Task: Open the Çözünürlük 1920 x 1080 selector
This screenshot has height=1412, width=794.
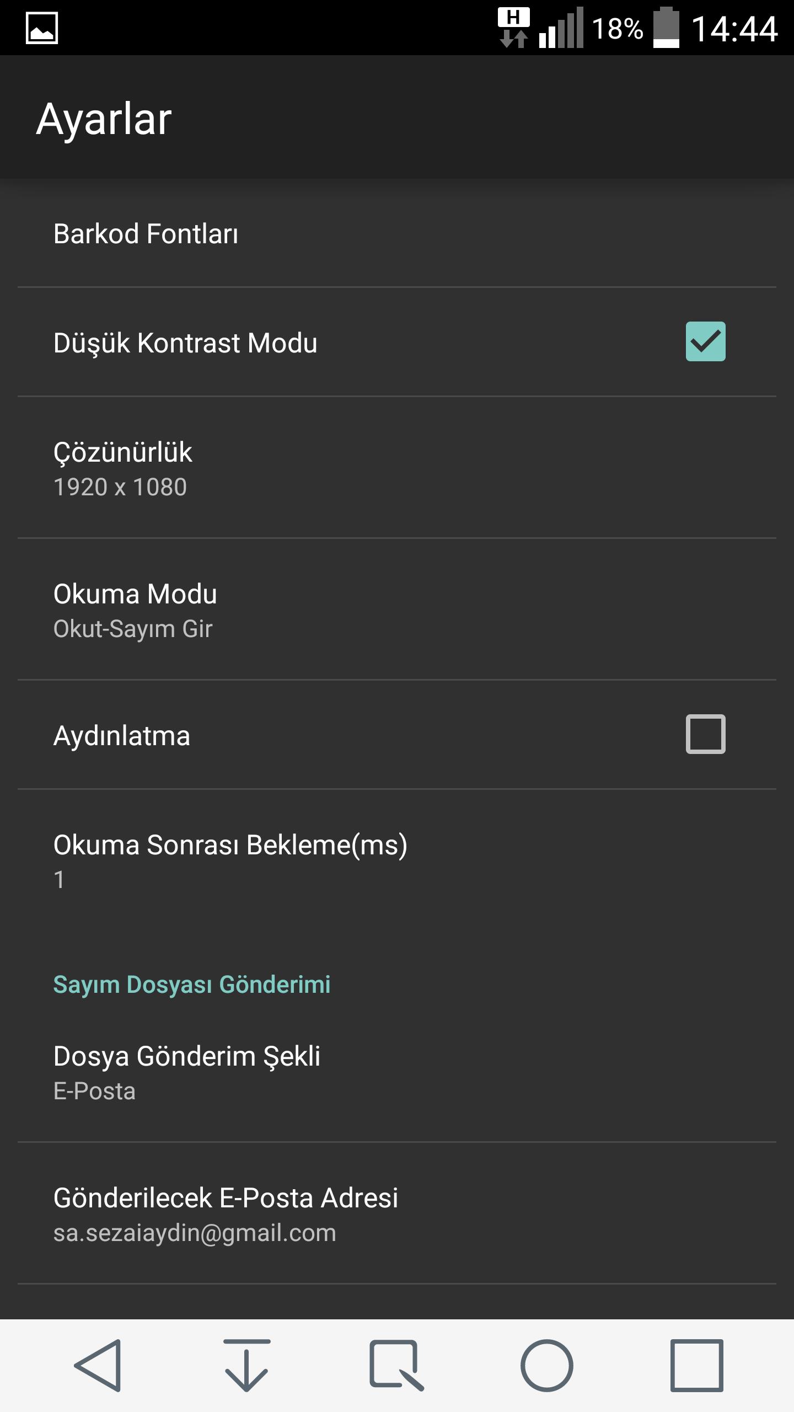Action: click(x=397, y=468)
